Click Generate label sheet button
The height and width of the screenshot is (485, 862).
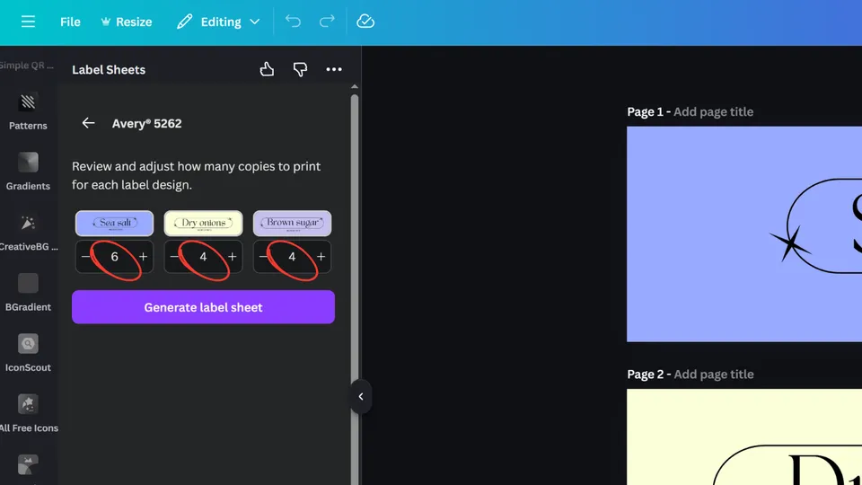204,307
